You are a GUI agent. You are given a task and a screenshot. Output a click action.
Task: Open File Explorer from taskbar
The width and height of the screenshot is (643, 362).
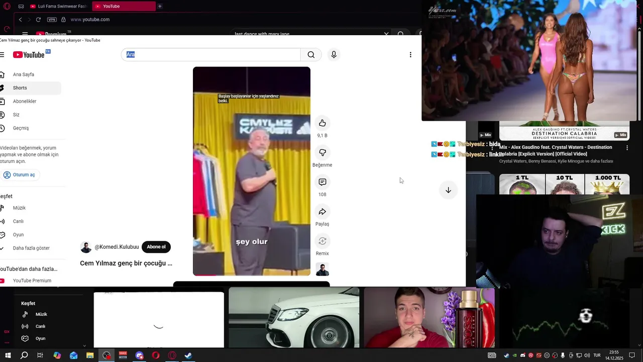click(90, 355)
